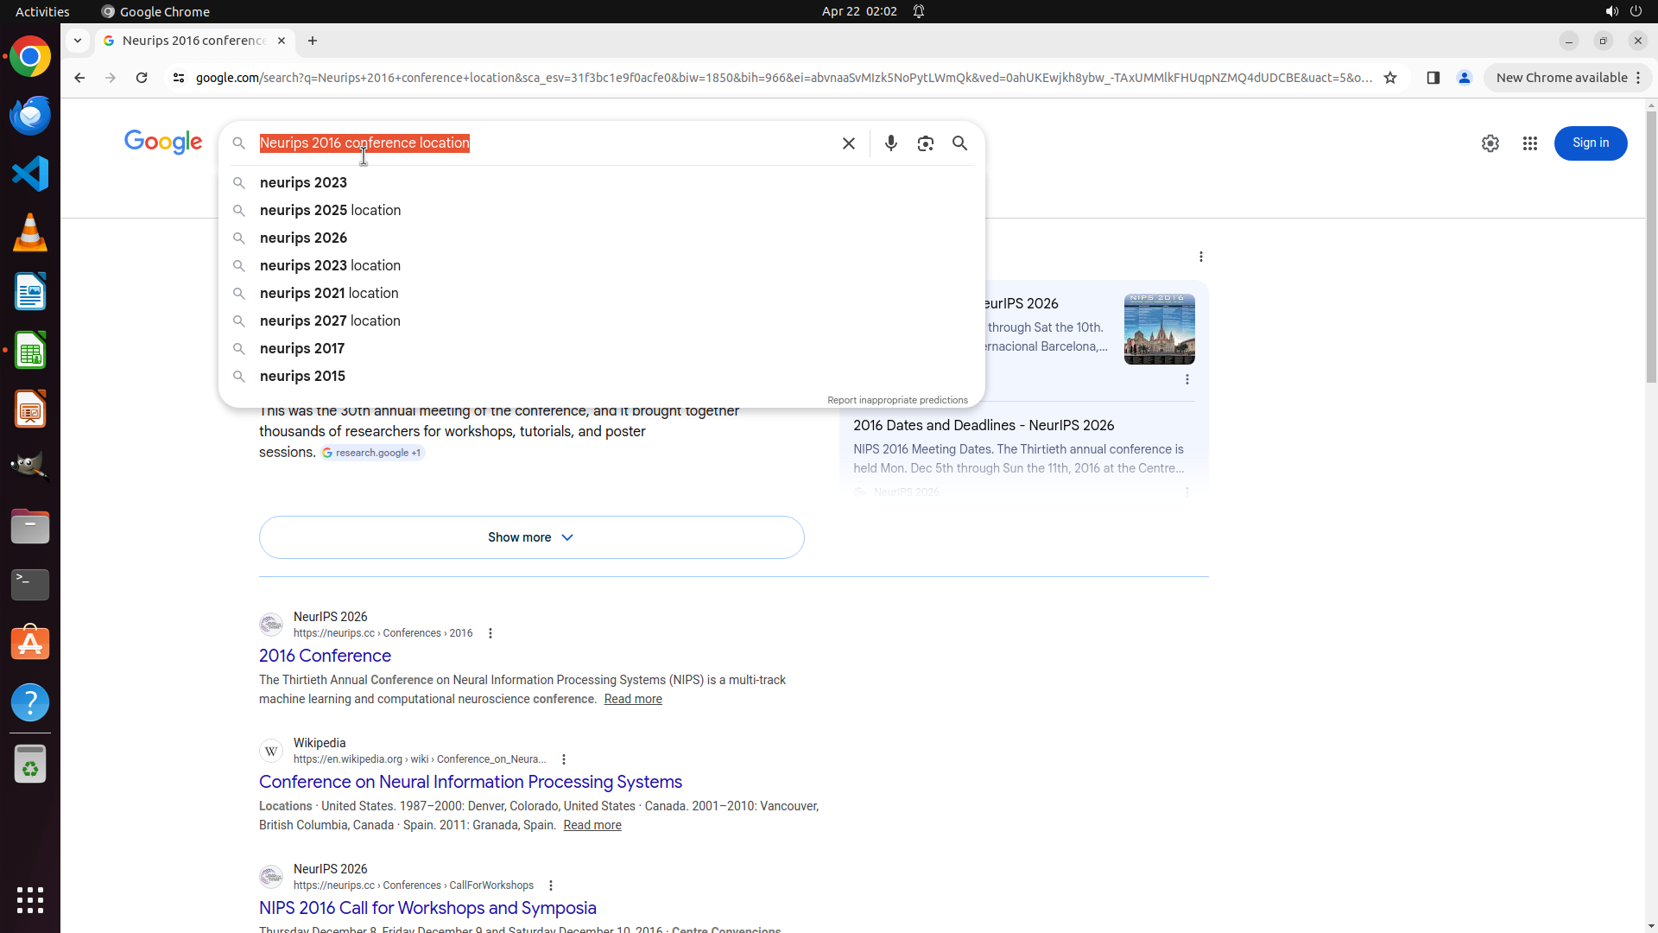Screen dimensions: 1658x933
Task: Click Report inappropriate predictions link
Action: click(897, 400)
